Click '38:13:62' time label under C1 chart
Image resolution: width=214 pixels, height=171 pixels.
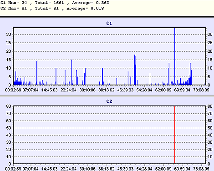click(107, 90)
